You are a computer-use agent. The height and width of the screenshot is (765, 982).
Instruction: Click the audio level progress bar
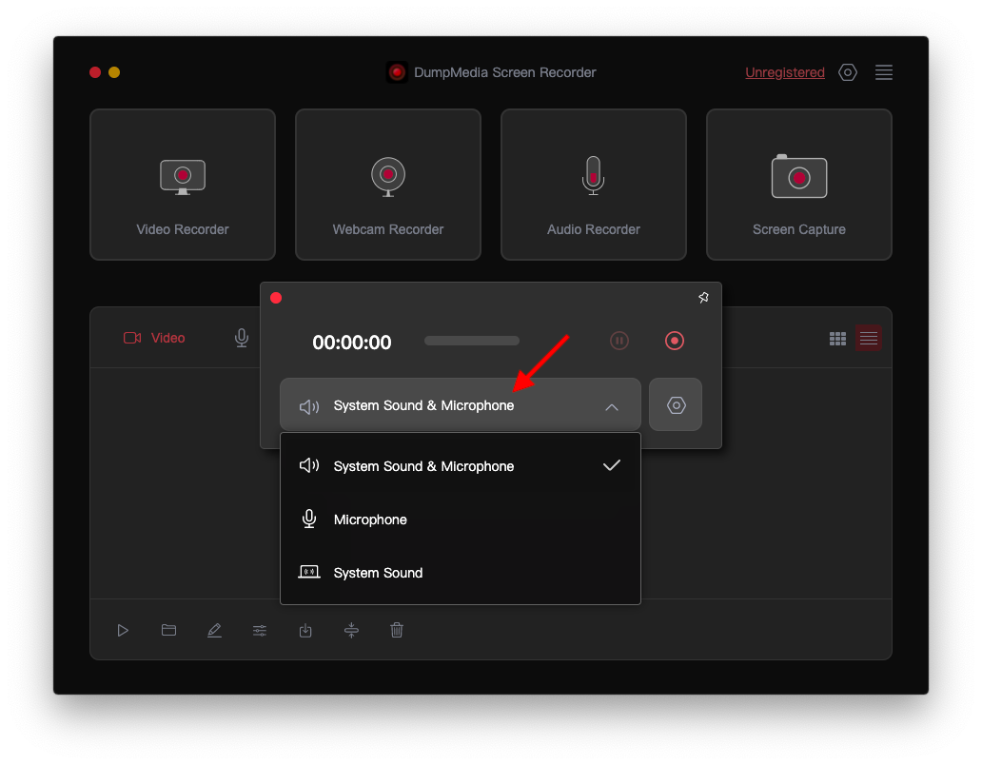472,341
